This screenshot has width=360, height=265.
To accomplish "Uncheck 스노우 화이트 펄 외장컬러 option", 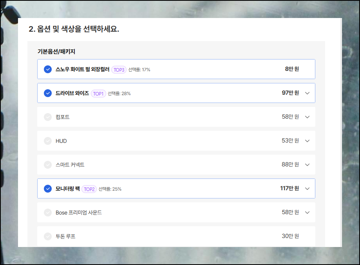I will coord(48,69).
